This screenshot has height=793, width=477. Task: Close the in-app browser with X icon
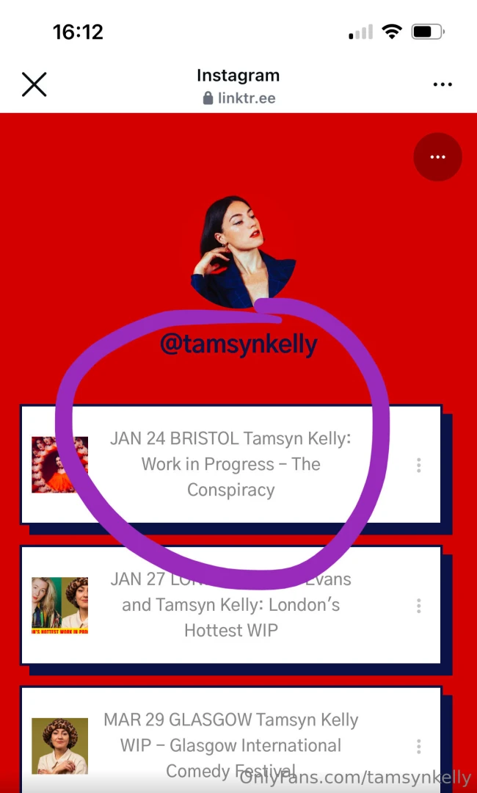click(x=34, y=84)
